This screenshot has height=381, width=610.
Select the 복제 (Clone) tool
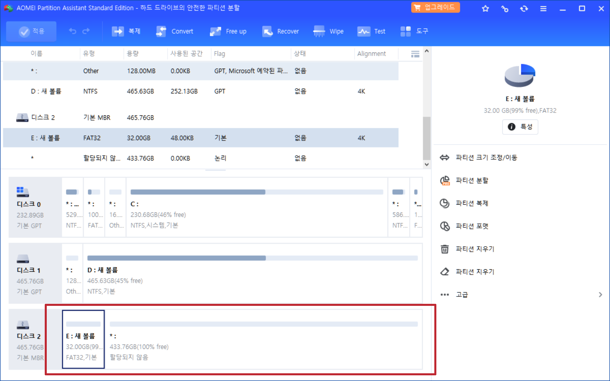click(126, 31)
